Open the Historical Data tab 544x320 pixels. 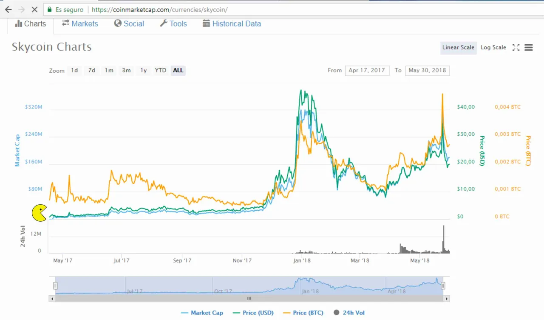(x=232, y=24)
